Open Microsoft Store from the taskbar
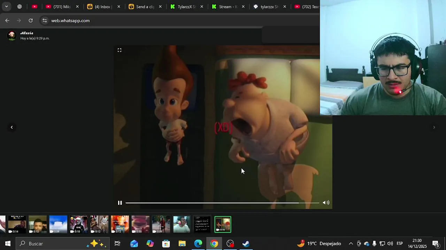Viewport: 446px width, 250px height. (166, 244)
